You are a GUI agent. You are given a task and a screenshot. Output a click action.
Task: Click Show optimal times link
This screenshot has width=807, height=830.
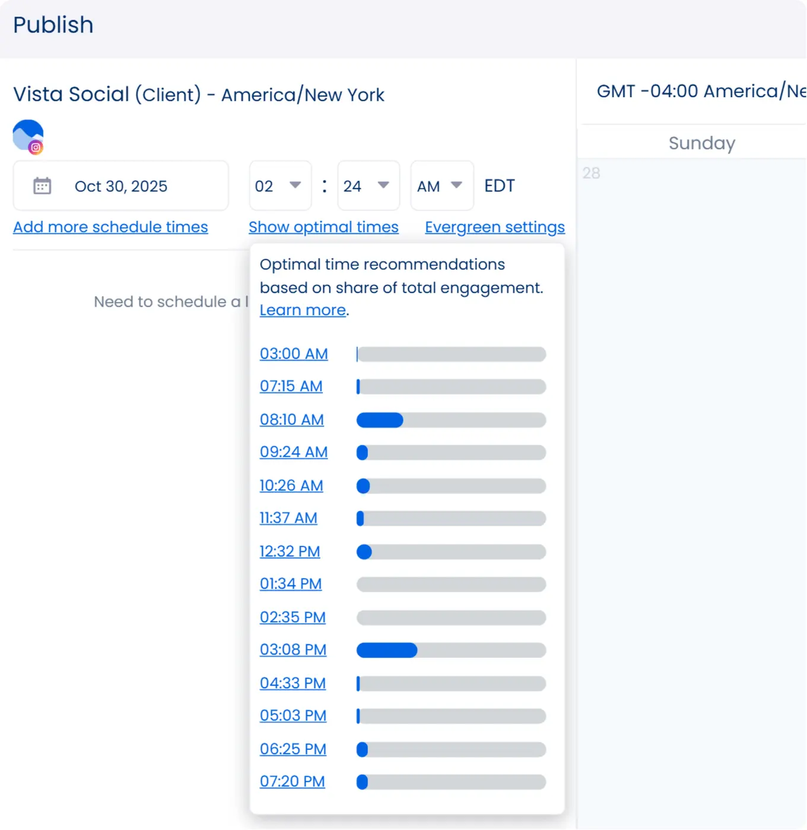point(323,227)
